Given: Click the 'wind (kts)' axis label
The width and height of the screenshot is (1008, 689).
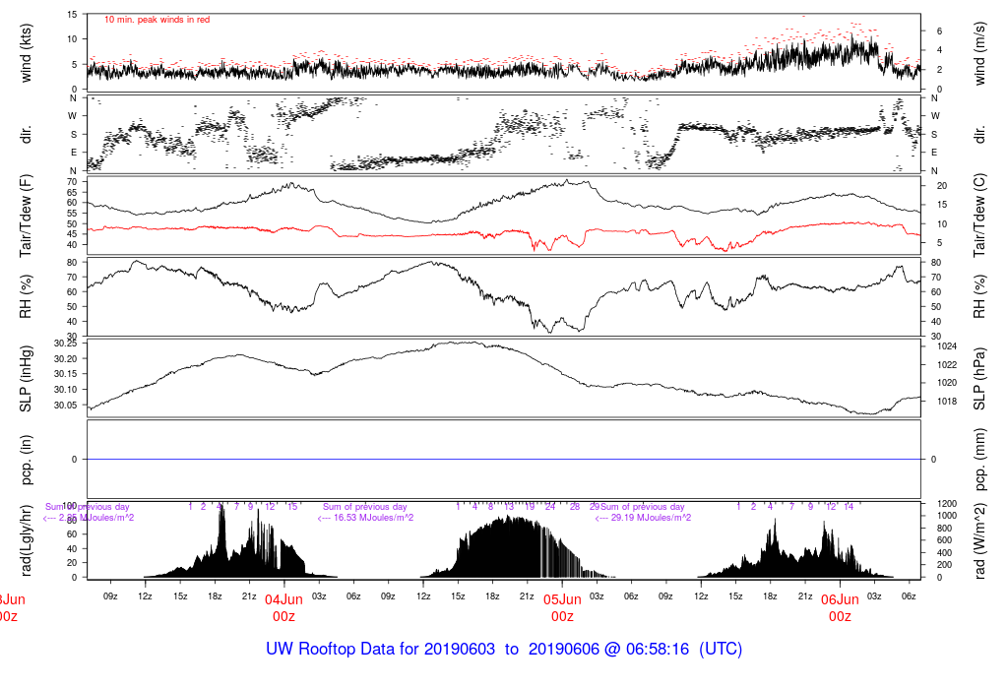Looking at the screenshot, I should 25,53.
